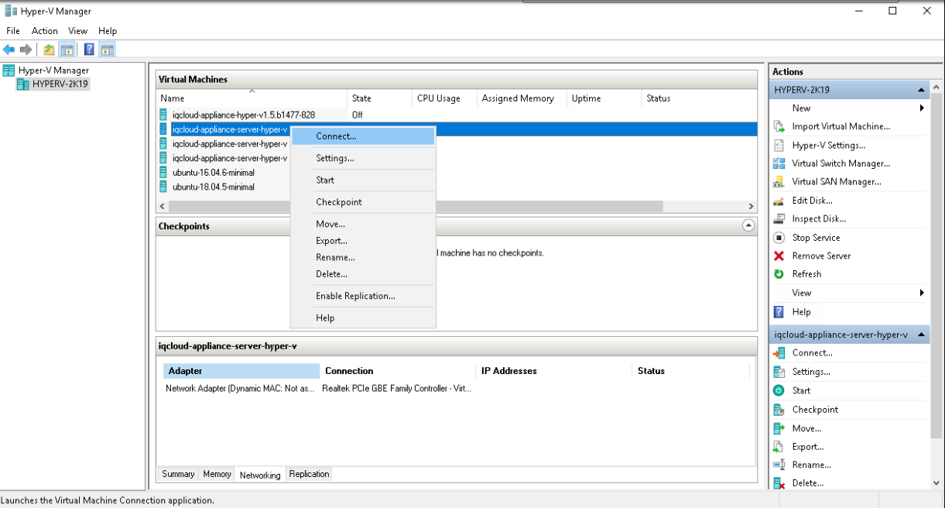Click the VM icon beside ubuntu-16.04.6-minimal
The image size is (945, 508).
(x=163, y=172)
